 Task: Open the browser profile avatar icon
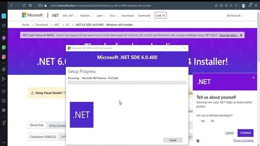243,6
